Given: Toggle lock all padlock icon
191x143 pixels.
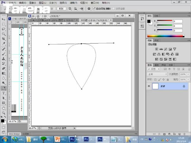Looking at the screenshot, I should tap(168, 80).
